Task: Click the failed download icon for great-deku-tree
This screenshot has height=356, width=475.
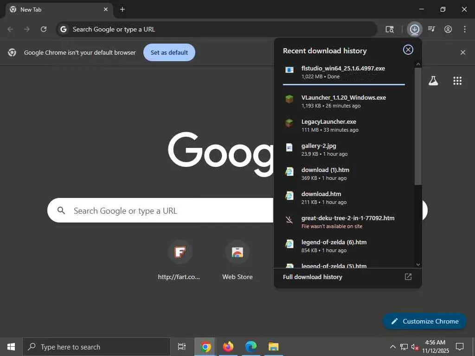Action: 289,220
